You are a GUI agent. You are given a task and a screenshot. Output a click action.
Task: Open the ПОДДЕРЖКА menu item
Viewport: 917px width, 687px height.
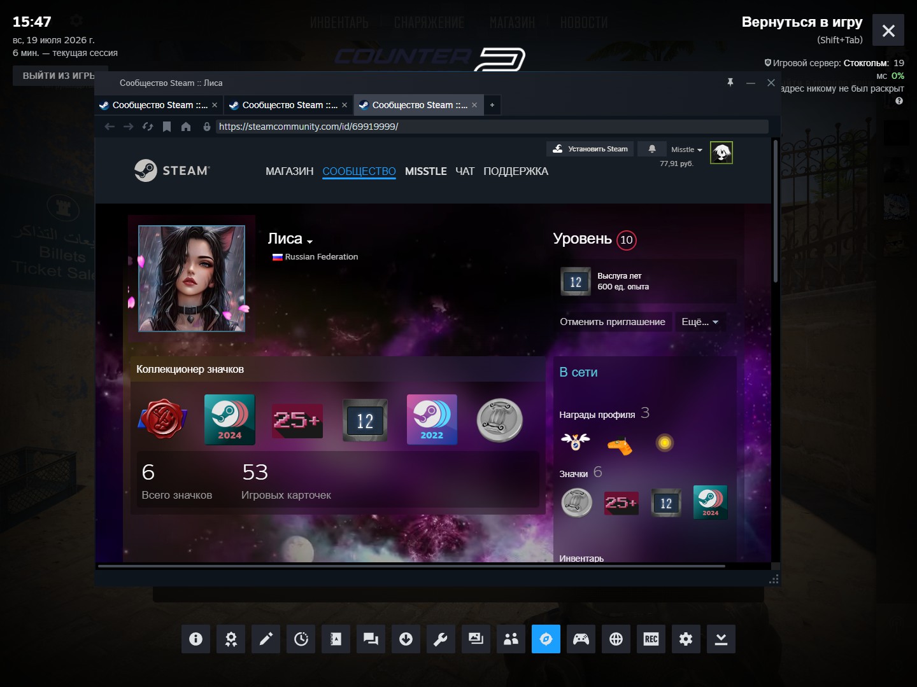pyautogui.click(x=516, y=171)
